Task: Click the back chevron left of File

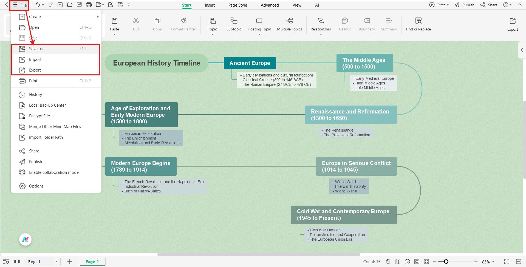Action: pos(7,5)
